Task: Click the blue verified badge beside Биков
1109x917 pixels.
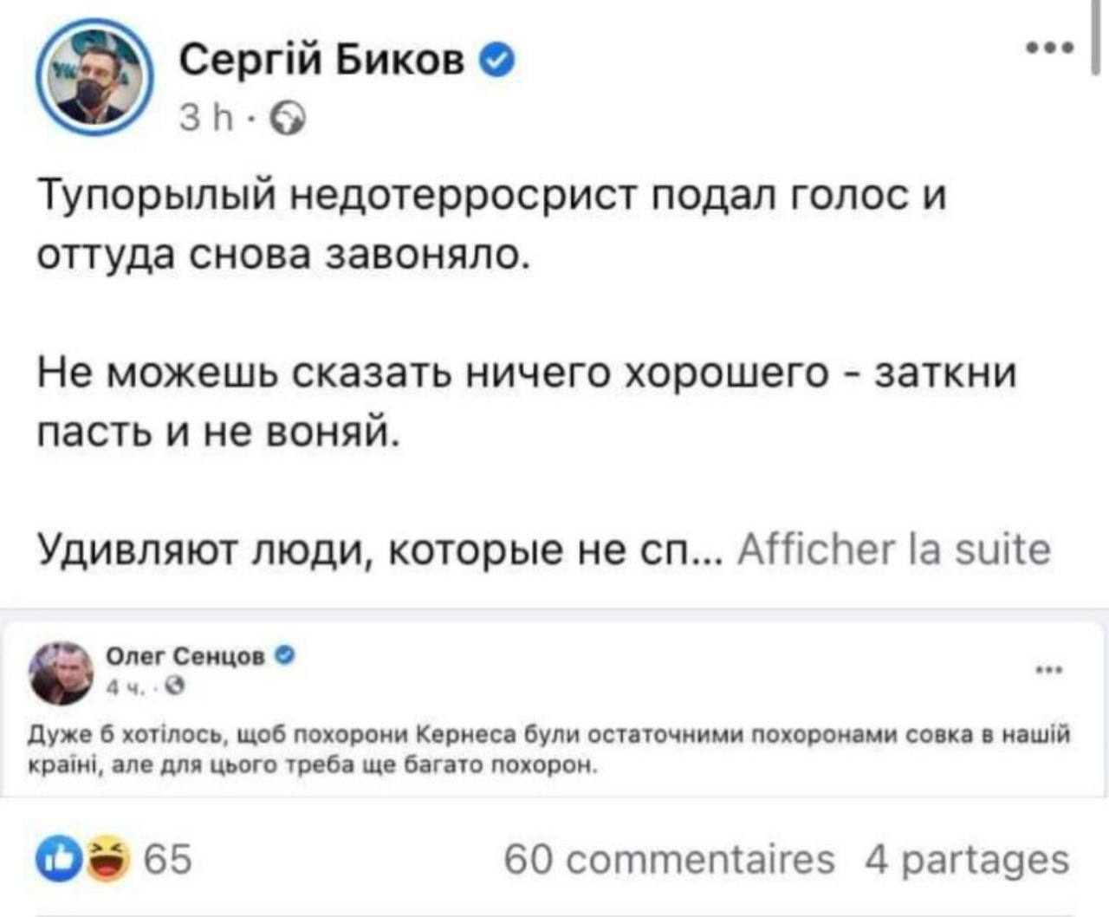Action: click(499, 62)
